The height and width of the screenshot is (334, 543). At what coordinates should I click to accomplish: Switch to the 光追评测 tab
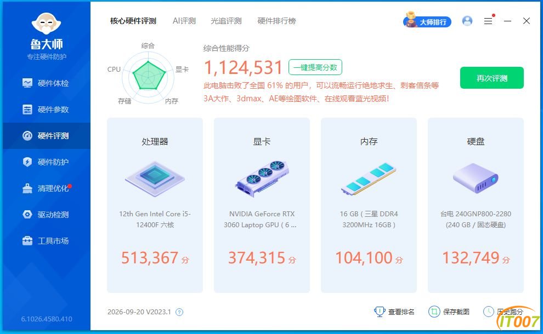point(226,21)
